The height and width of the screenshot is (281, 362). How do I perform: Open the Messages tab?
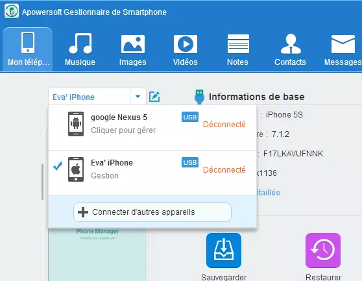[x=343, y=49]
